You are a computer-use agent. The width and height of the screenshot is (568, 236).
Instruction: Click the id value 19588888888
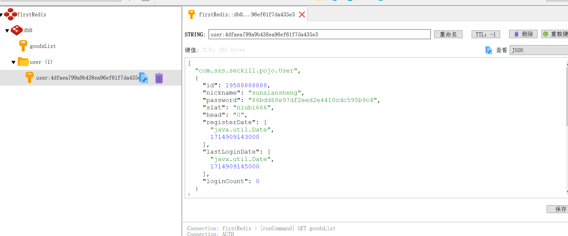(x=246, y=85)
